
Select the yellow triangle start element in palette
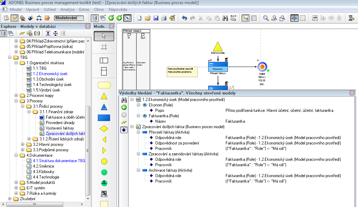click(104, 96)
